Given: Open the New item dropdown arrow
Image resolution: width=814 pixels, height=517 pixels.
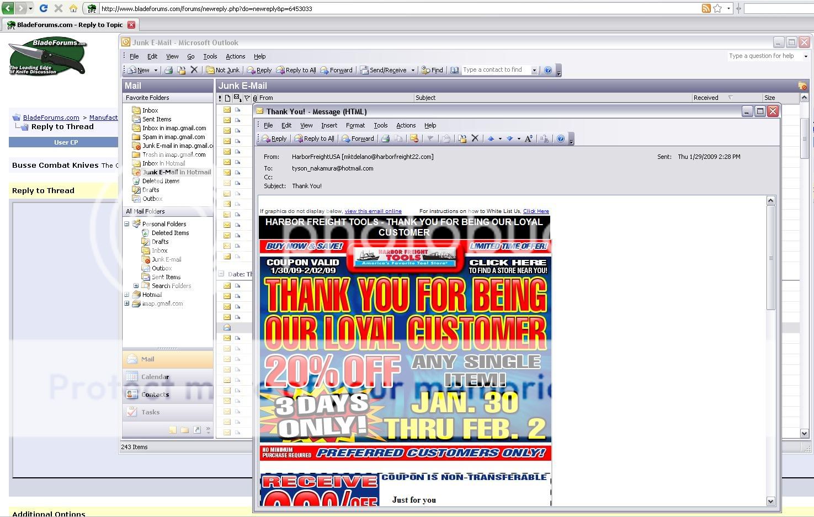Looking at the screenshot, I should (x=156, y=70).
